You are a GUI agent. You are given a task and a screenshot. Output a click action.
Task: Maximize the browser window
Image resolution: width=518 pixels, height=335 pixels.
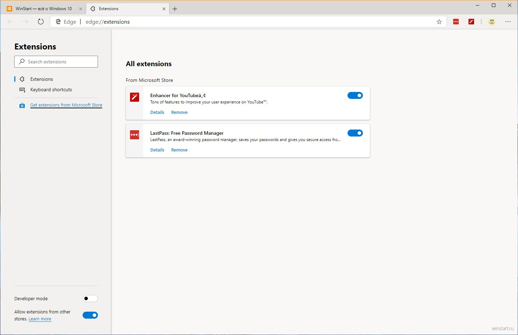(x=494, y=5)
